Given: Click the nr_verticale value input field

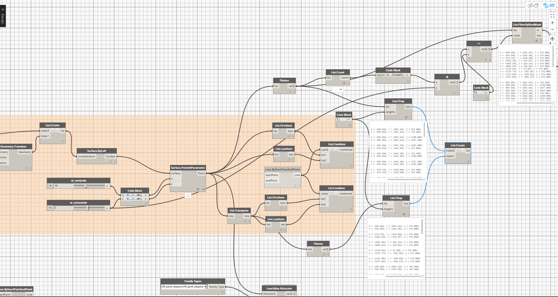Looking at the screenshot, I should click(x=63, y=186).
